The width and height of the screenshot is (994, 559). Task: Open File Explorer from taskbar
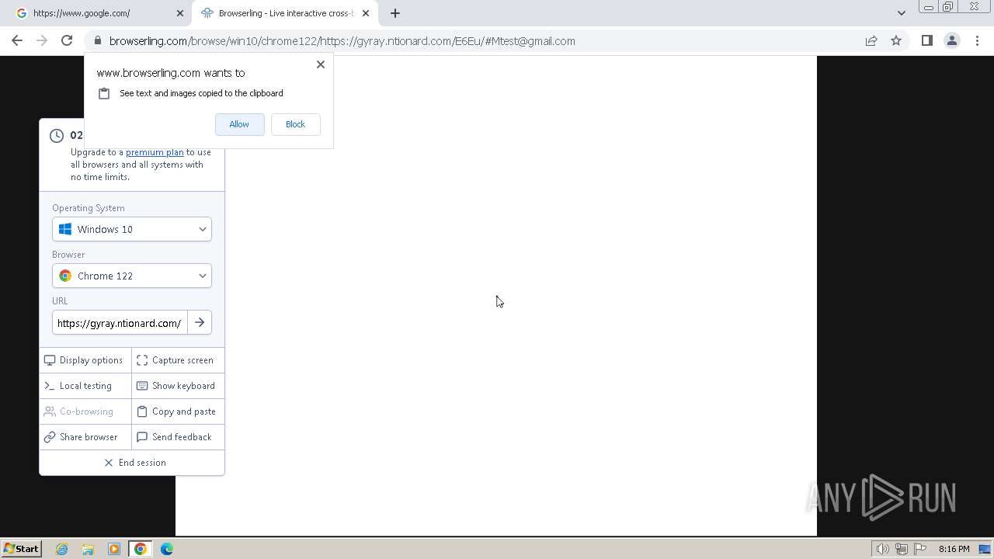88,549
